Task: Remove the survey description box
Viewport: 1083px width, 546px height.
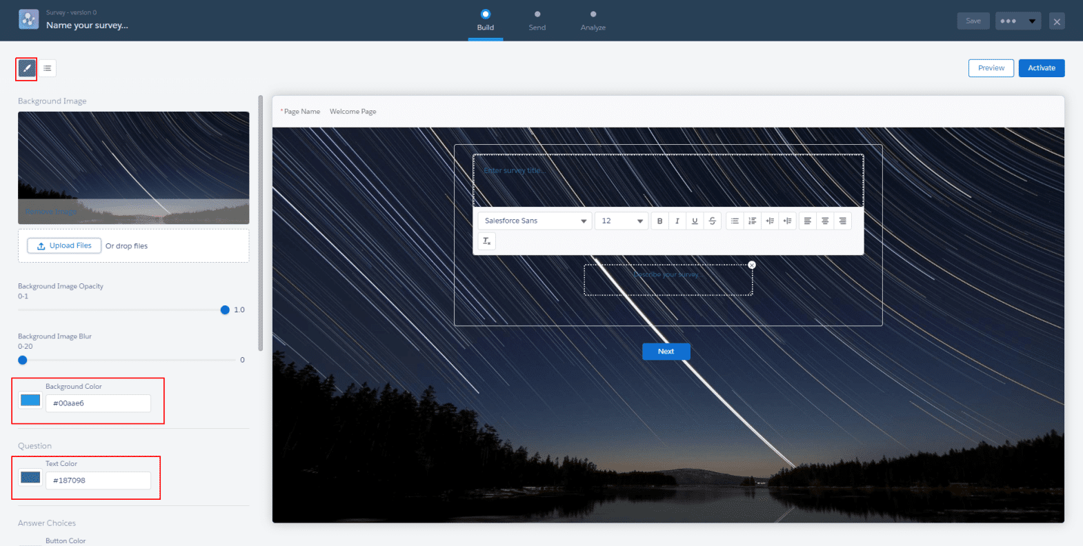Action: (752, 265)
